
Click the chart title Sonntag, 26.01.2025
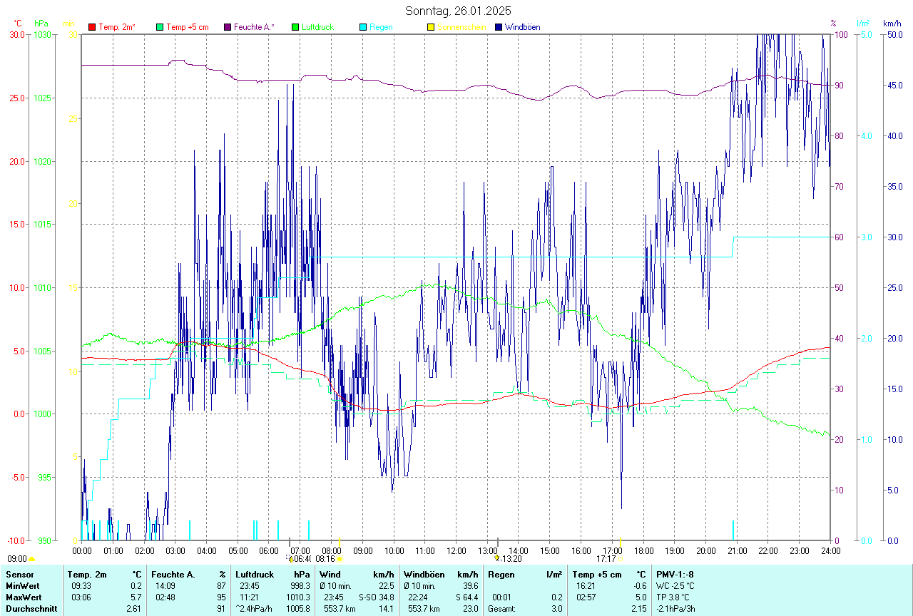point(458,11)
